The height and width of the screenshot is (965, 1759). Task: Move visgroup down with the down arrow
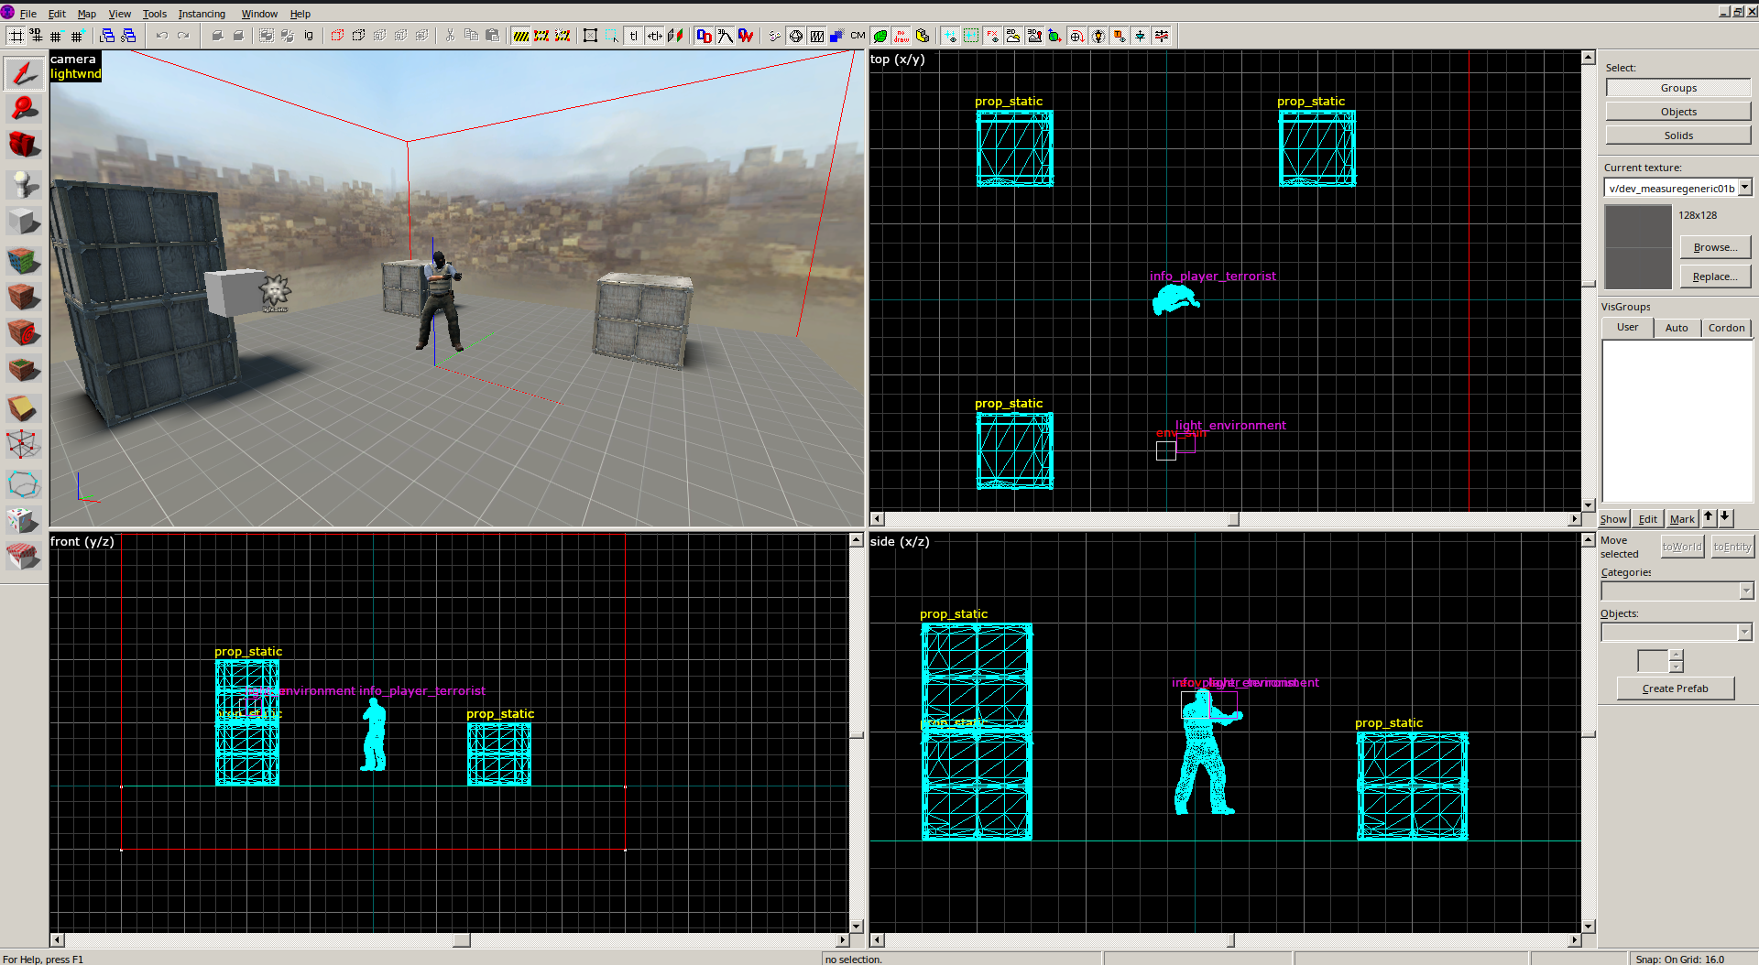1725,517
